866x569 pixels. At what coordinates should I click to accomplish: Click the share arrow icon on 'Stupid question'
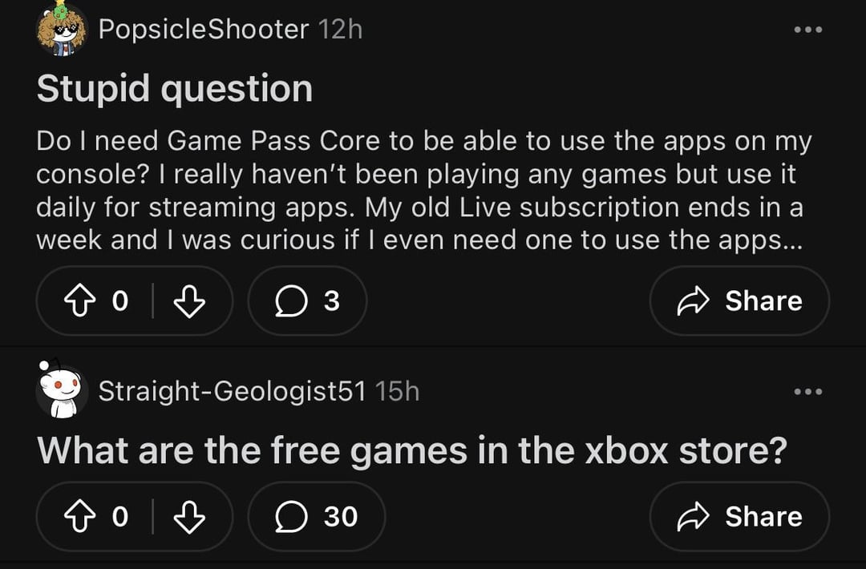coord(694,301)
